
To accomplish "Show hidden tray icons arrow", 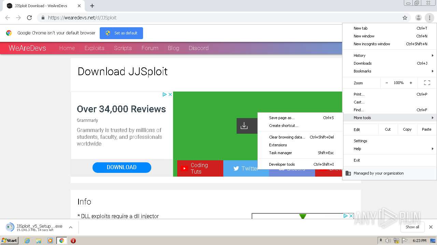I will tap(381, 240).
